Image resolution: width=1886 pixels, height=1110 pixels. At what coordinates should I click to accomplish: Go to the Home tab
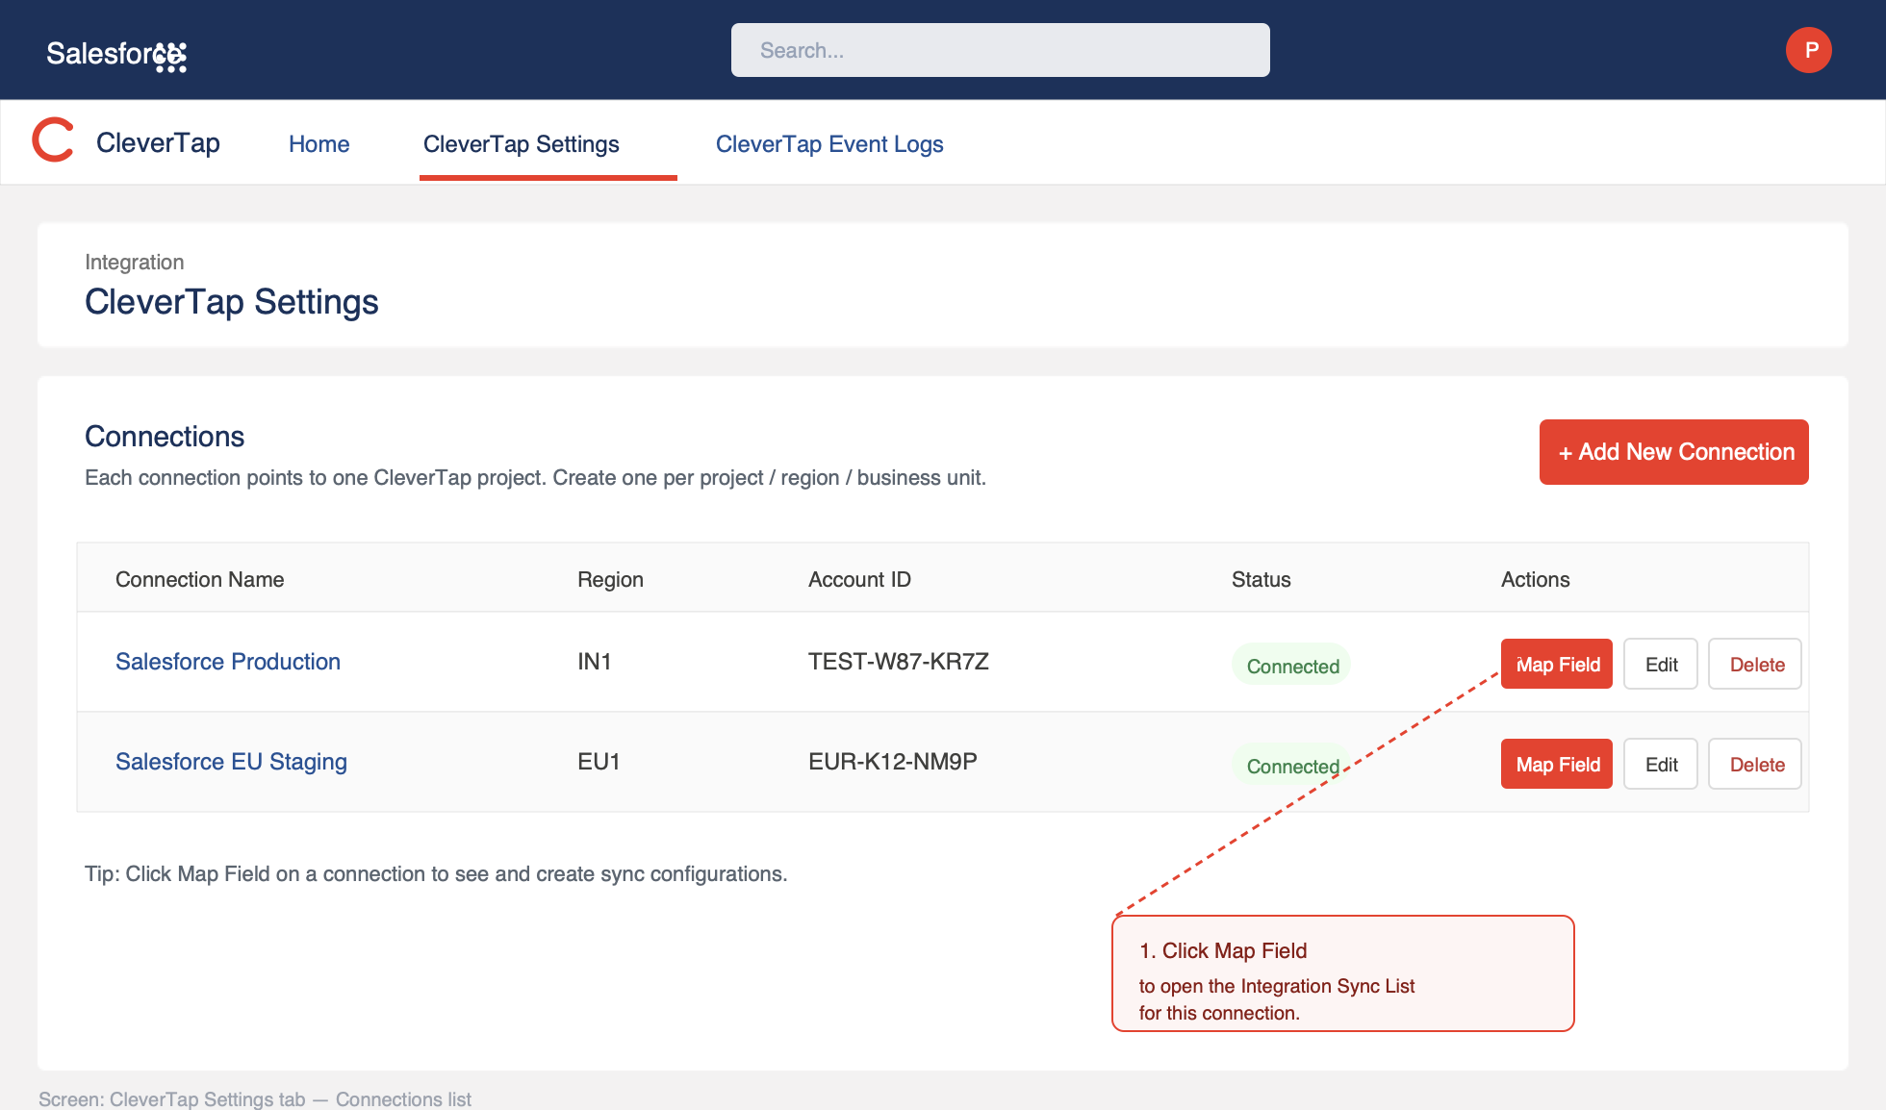(319, 144)
